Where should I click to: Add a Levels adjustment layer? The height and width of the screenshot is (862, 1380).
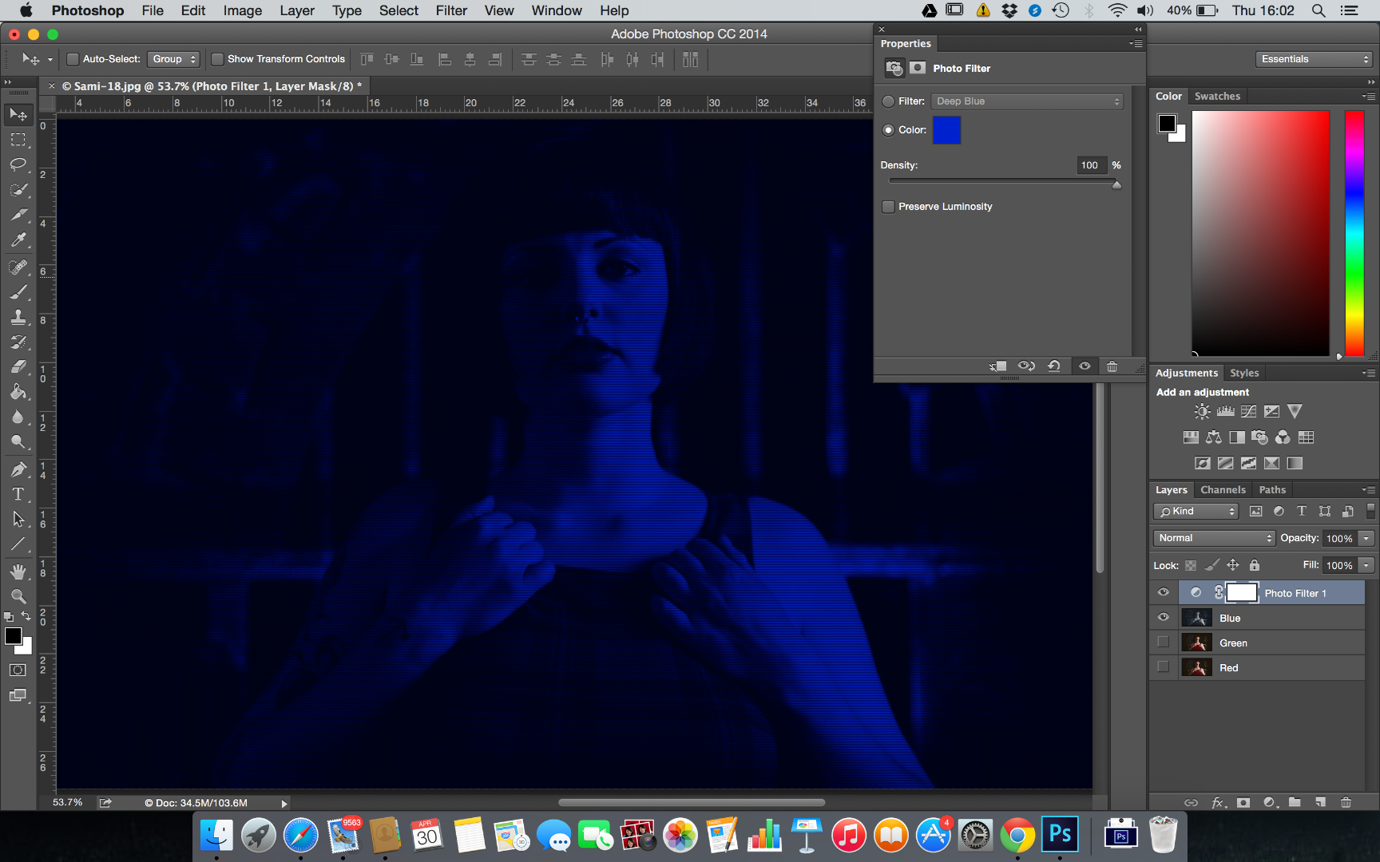point(1224,411)
